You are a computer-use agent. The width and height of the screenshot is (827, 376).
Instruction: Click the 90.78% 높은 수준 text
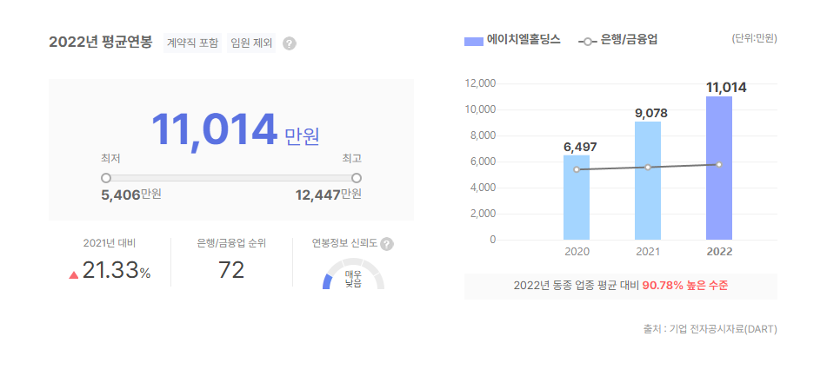685,286
